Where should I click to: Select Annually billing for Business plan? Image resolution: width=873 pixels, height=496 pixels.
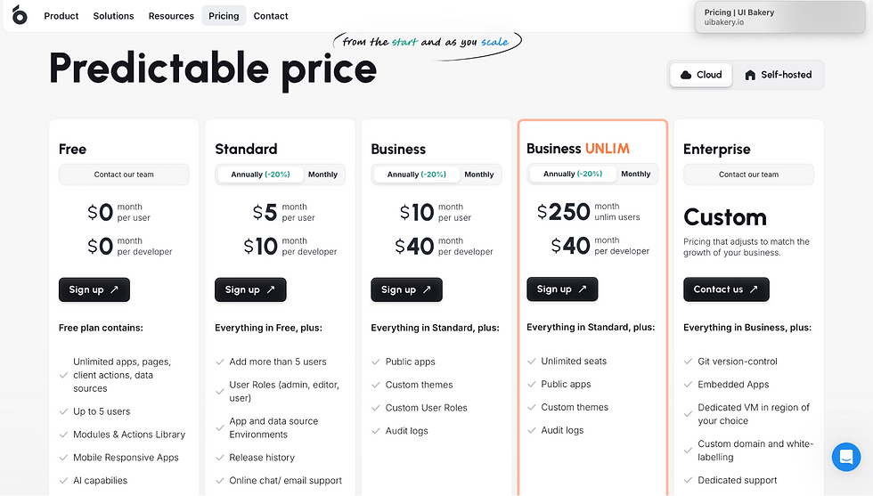[416, 175]
